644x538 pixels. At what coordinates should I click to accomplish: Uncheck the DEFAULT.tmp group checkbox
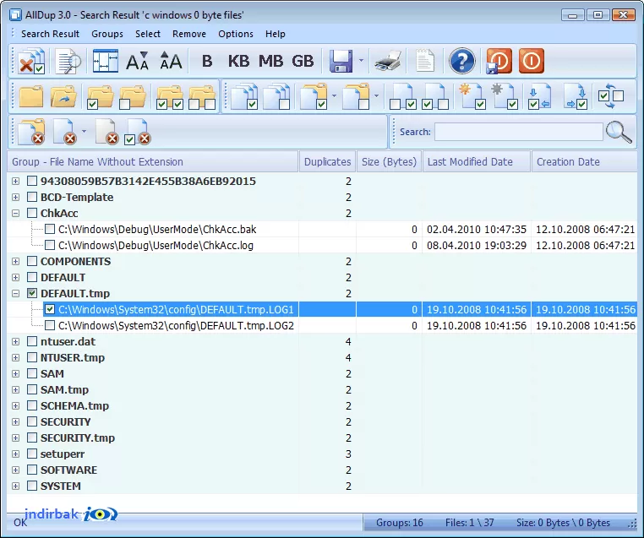32,293
